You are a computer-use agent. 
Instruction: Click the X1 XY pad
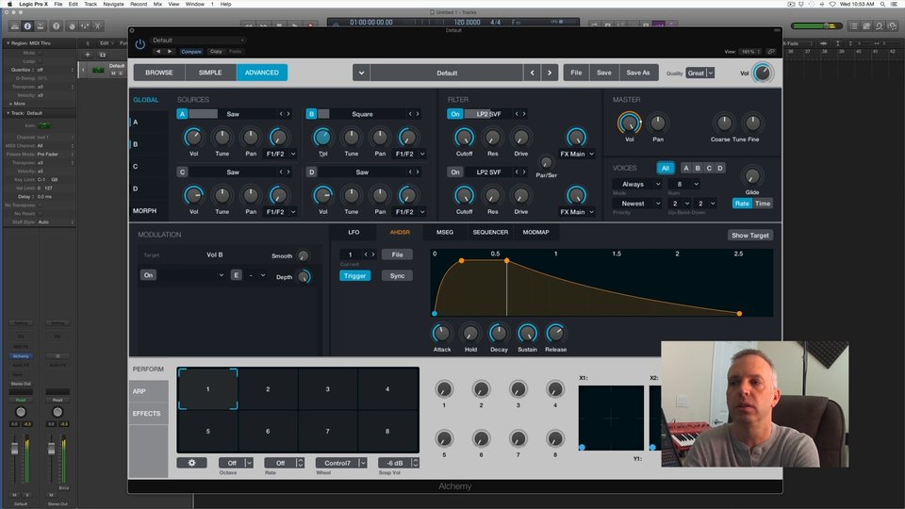point(611,419)
